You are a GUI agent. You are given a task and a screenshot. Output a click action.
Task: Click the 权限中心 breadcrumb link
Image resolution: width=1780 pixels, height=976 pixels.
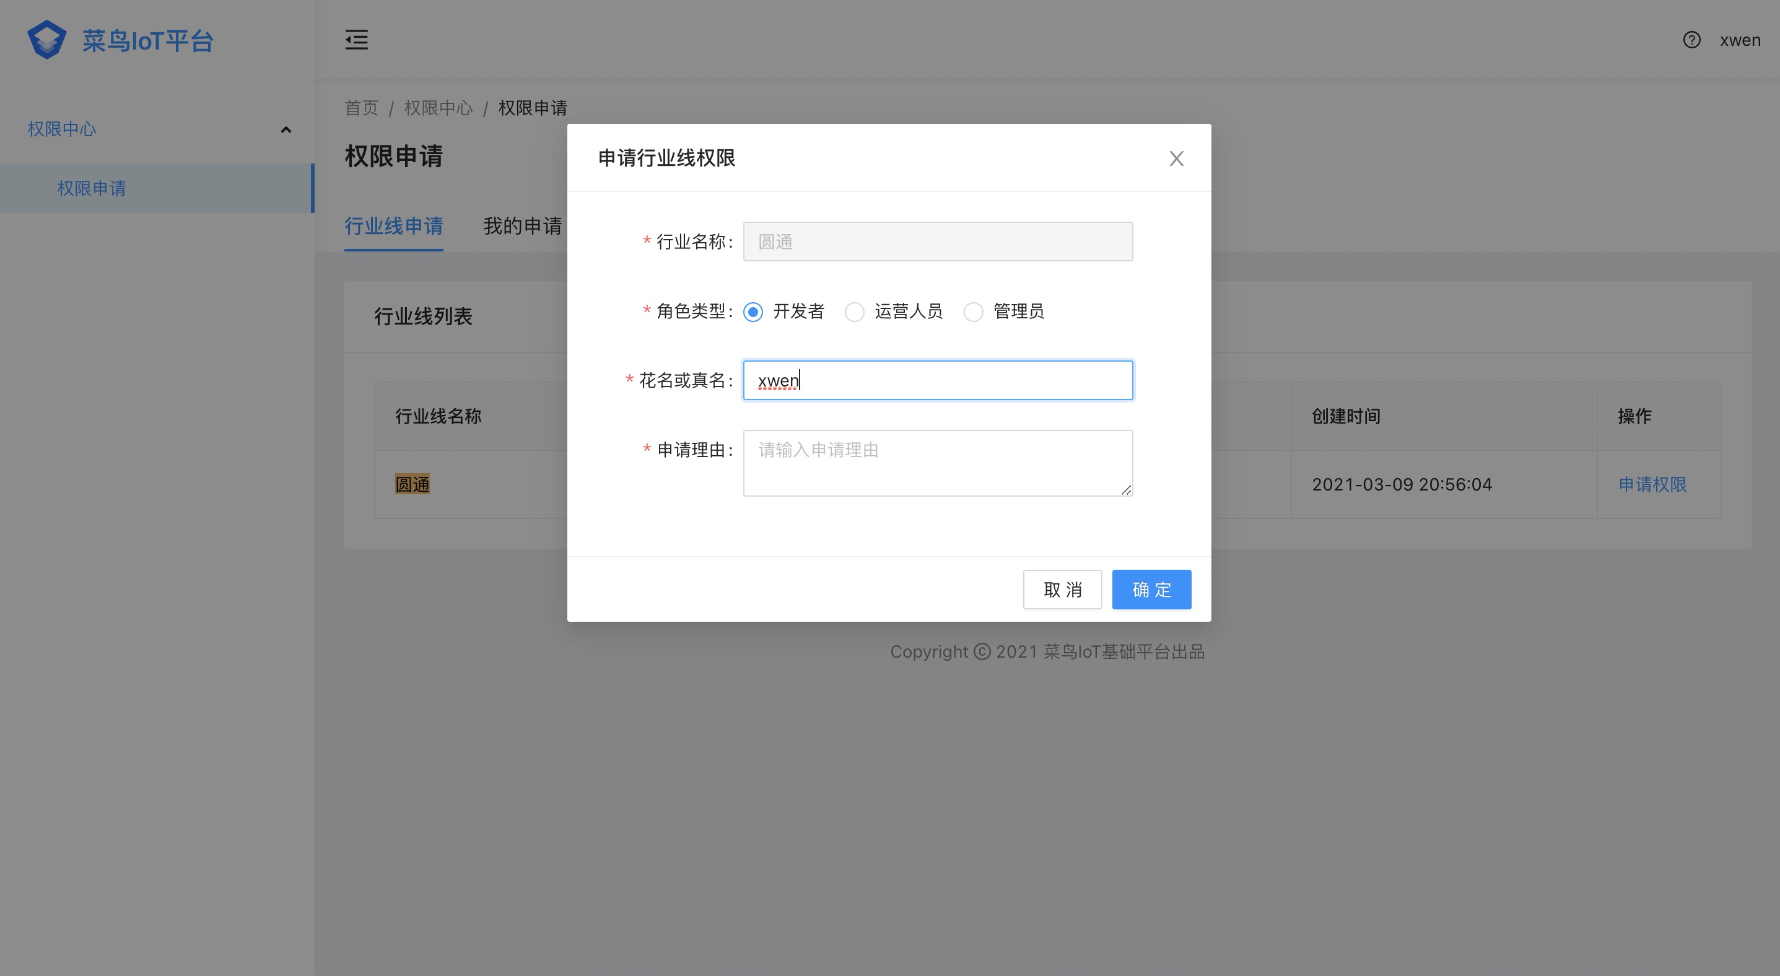coord(438,108)
